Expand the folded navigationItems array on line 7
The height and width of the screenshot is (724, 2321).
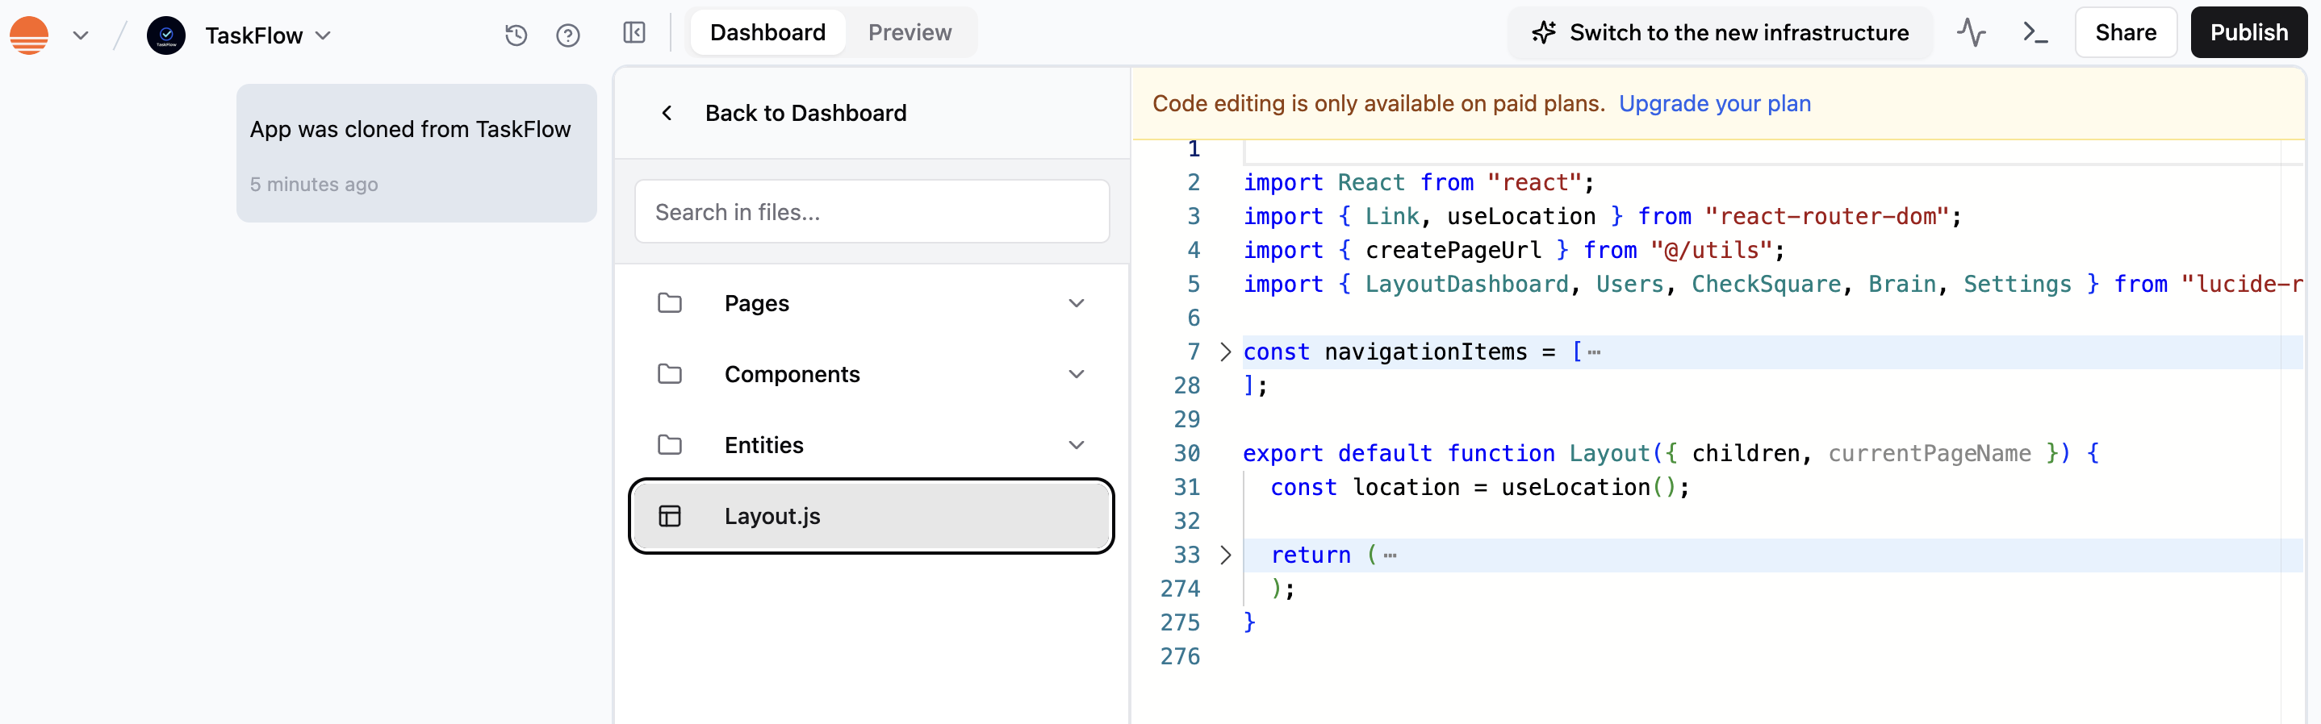click(1225, 352)
